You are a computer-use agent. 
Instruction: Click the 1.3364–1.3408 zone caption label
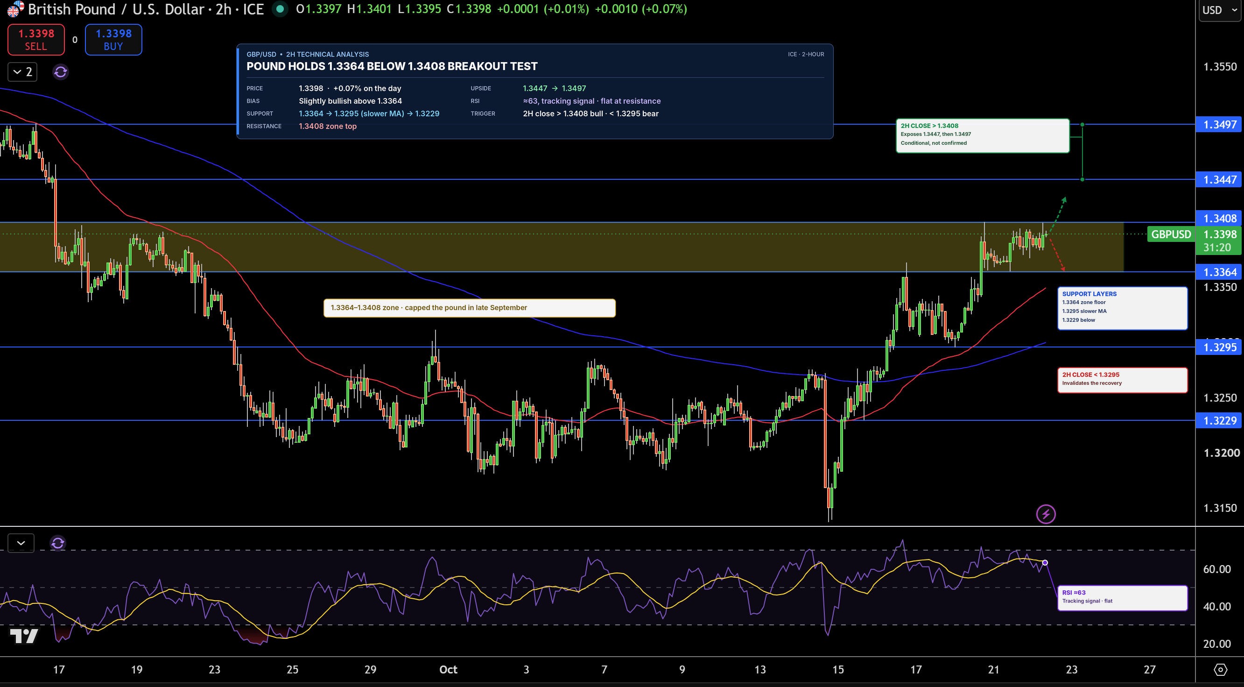pyautogui.click(x=470, y=308)
